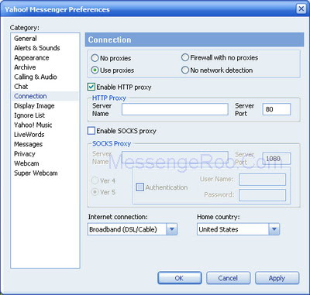
Task: Open the Ignore List category
Action: 29,115
